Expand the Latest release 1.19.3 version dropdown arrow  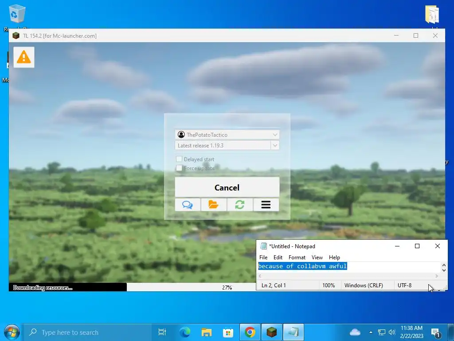coord(275,145)
